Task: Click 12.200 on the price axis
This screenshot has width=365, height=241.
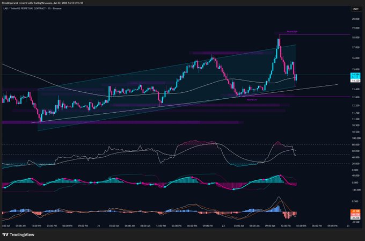Action: (x=356, y=106)
